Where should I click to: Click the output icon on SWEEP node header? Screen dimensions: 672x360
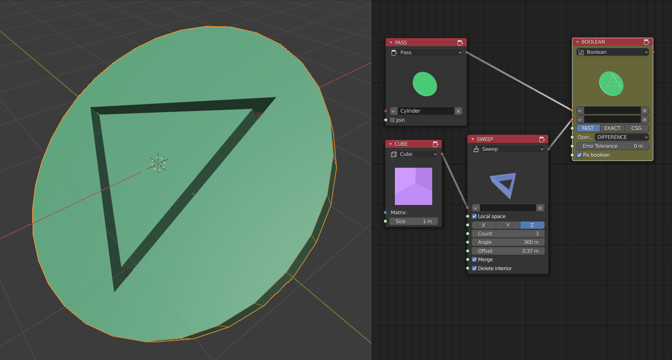[542, 139]
